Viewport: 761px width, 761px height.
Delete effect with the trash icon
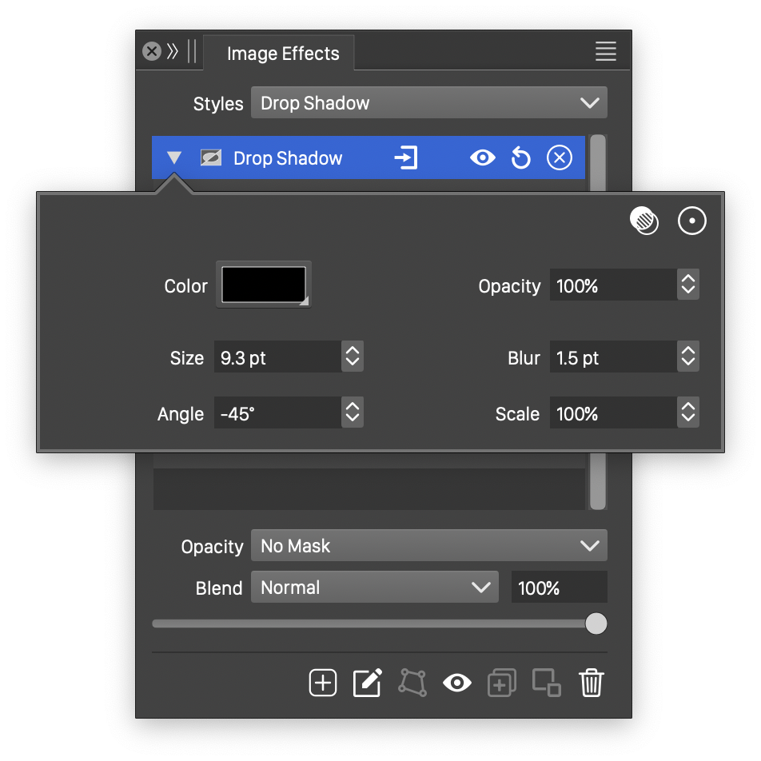[x=592, y=683]
